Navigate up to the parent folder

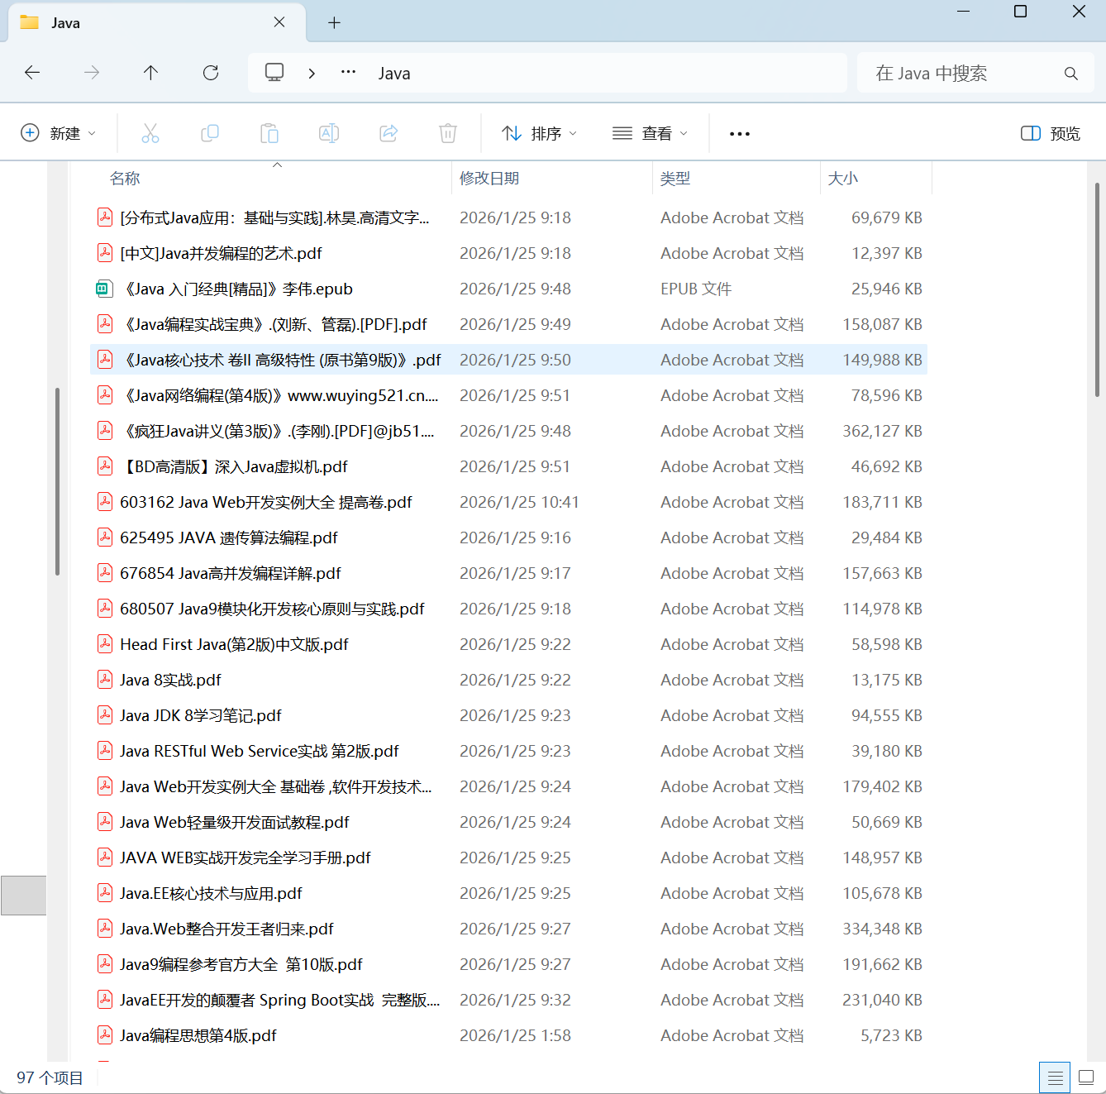(150, 73)
